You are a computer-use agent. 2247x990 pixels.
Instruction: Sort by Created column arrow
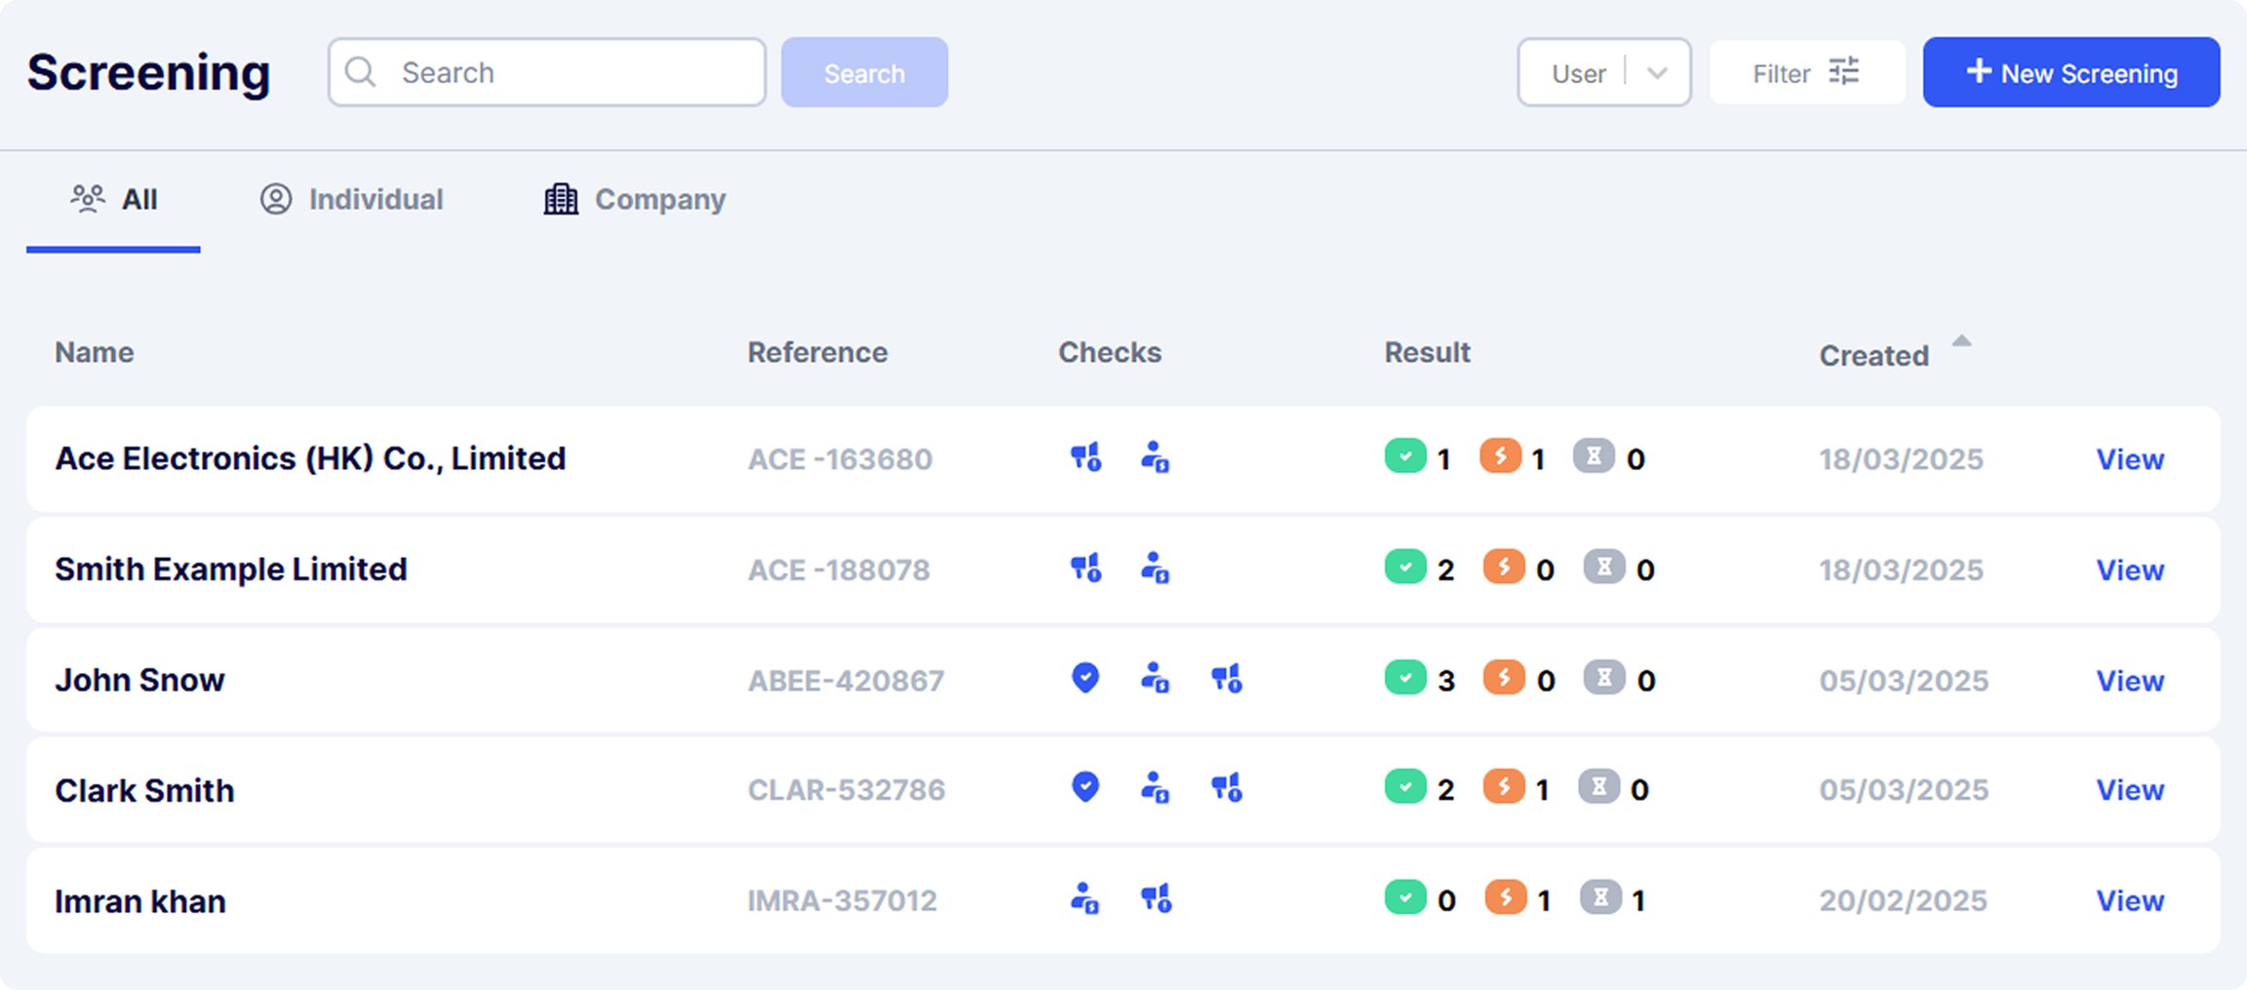[1962, 341]
